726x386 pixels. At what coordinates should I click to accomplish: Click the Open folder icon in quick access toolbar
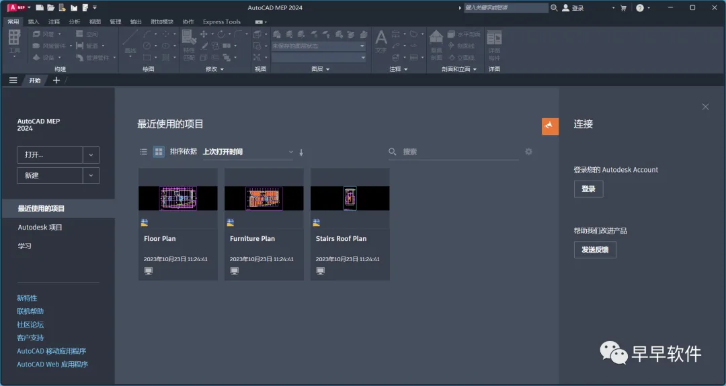[x=51, y=7]
